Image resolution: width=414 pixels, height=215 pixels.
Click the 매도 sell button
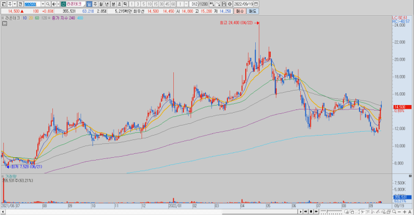(252, 11)
